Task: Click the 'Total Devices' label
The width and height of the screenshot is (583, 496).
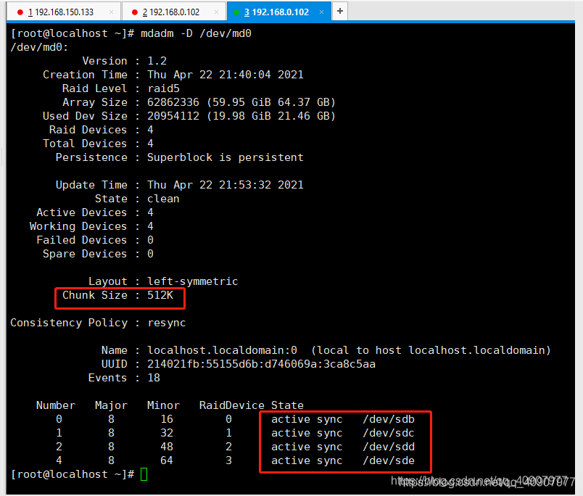Action: click(85, 144)
